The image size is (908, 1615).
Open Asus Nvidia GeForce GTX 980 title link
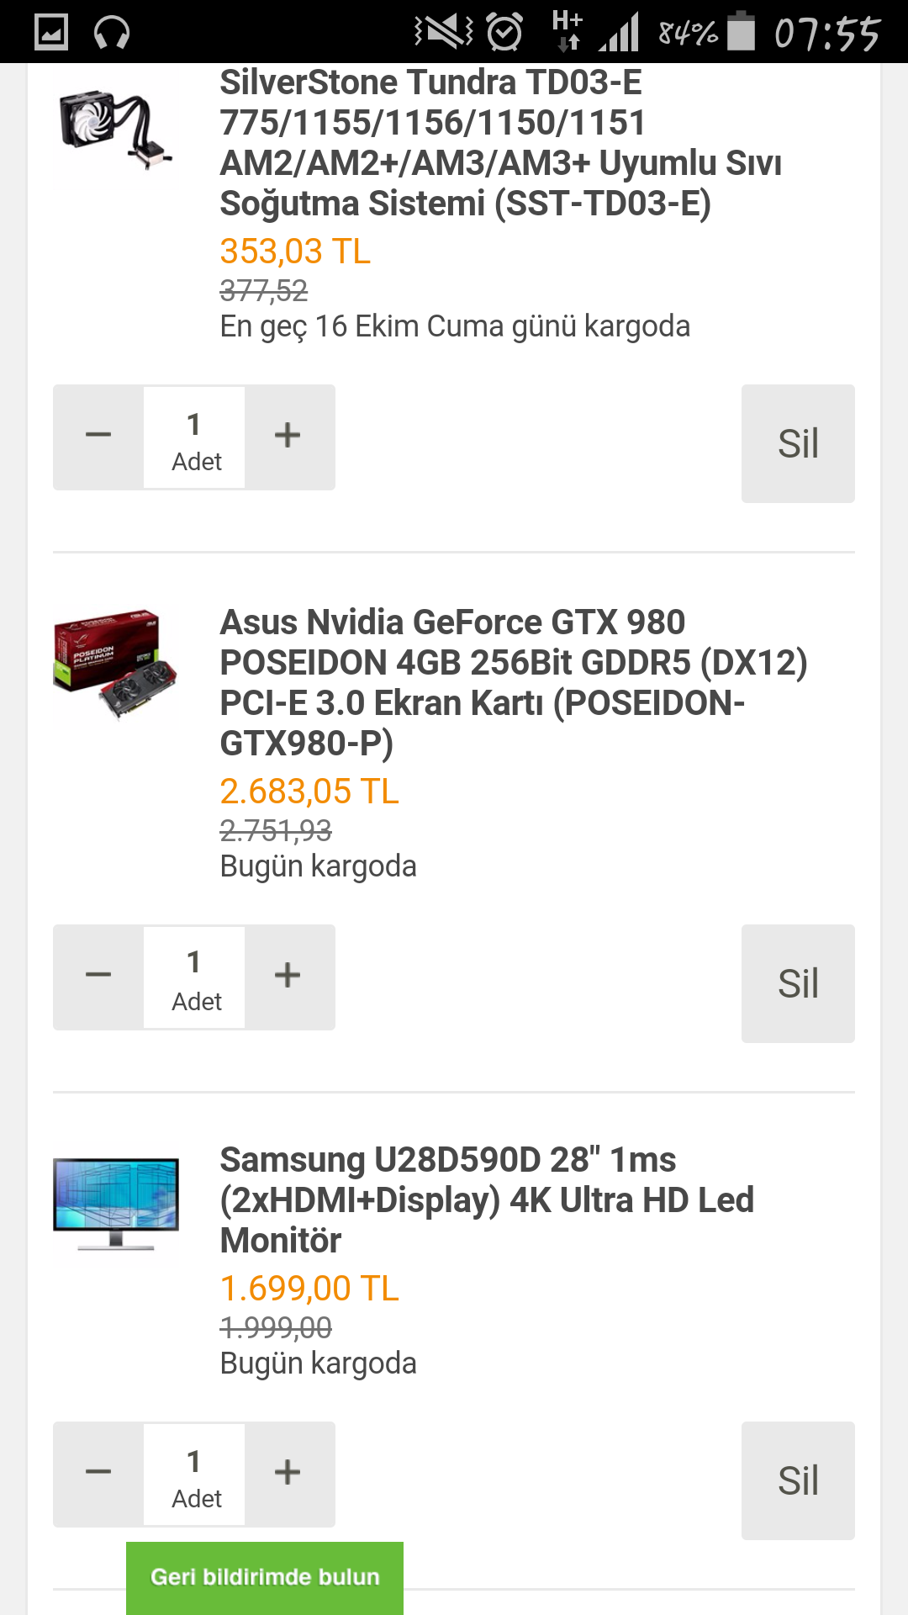click(x=514, y=682)
